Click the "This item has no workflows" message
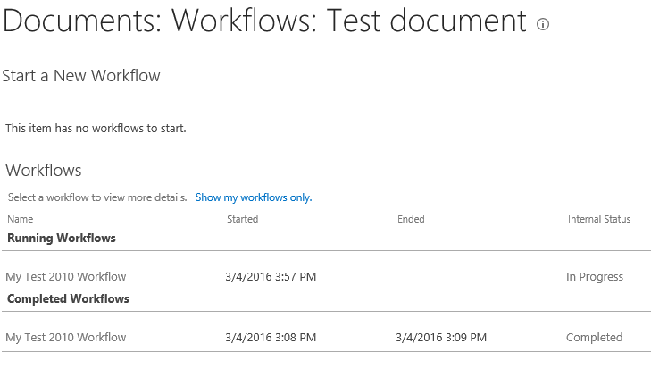651x378 pixels. 96,129
